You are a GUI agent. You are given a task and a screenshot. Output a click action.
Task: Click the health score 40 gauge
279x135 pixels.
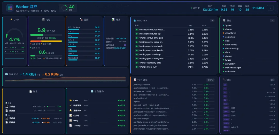click(68, 8)
